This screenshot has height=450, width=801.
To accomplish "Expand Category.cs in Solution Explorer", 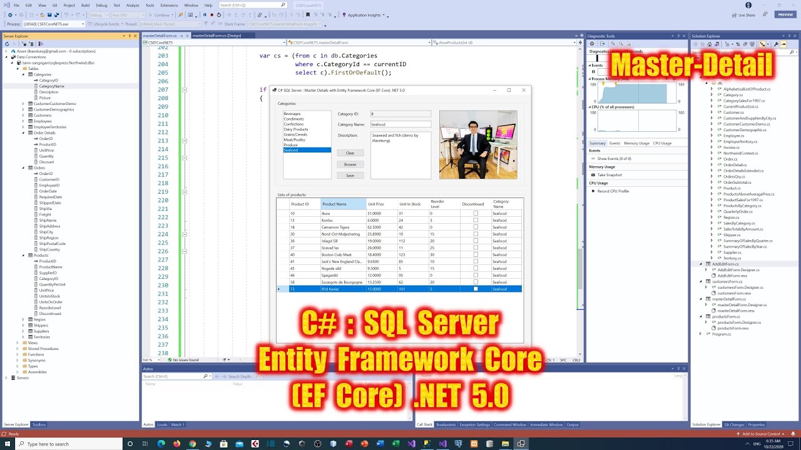I will tap(712, 95).
